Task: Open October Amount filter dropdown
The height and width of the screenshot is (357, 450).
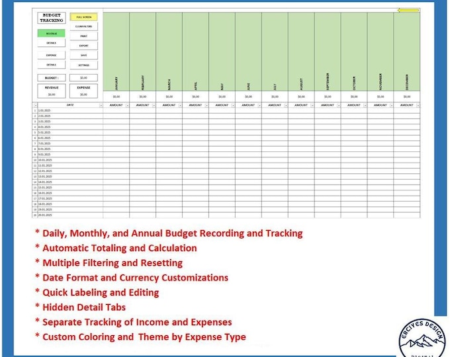Action: coord(365,106)
